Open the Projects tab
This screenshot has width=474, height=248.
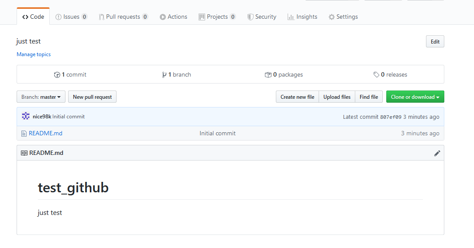pyautogui.click(x=217, y=17)
